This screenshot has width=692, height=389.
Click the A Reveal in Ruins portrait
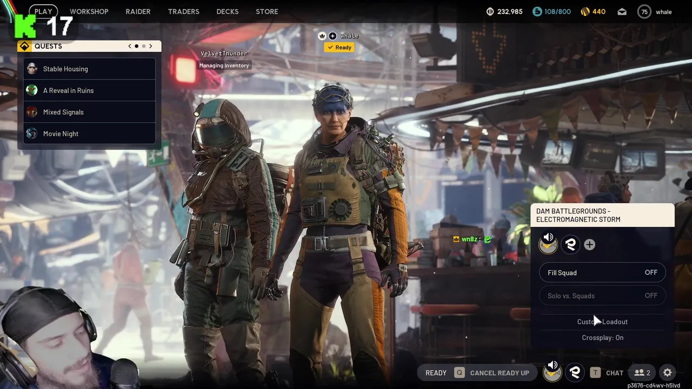click(32, 90)
